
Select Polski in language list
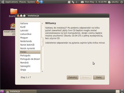tap(30, 52)
